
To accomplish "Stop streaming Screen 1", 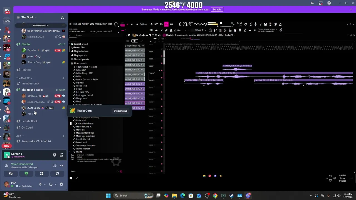I will coord(55,155).
